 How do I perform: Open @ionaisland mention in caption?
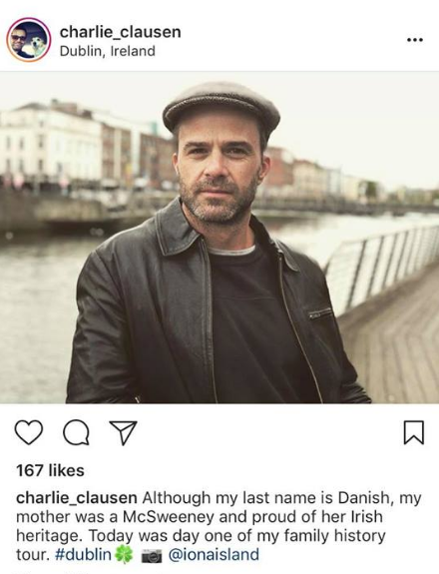tap(214, 555)
